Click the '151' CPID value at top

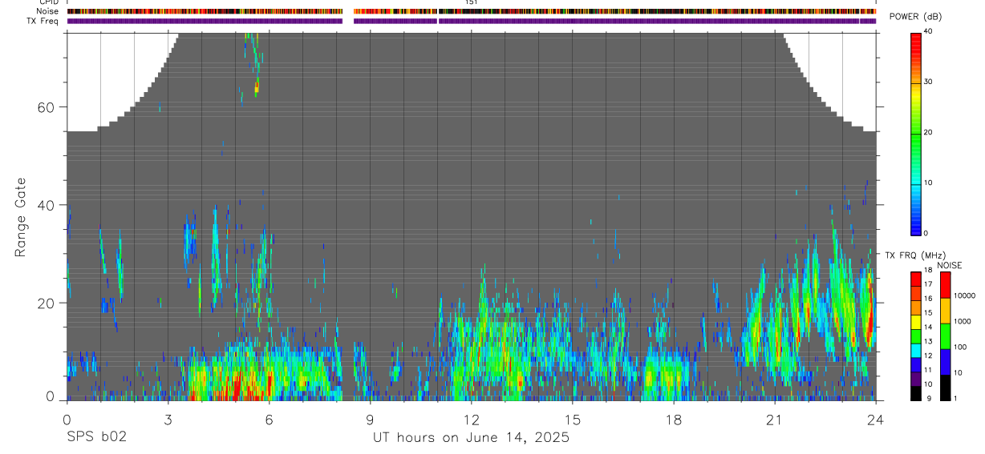pos(471,2)
